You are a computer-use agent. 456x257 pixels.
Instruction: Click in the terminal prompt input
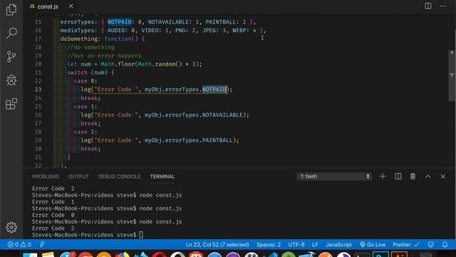141,235
